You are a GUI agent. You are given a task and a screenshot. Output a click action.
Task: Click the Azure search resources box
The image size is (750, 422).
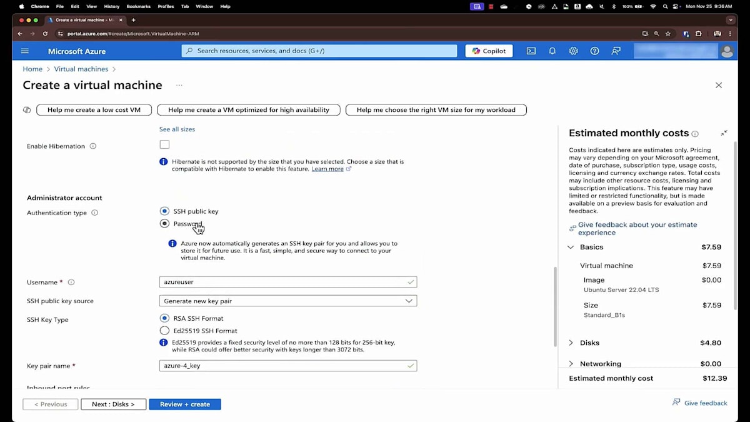pyautogui.click(x=319, y=51)
